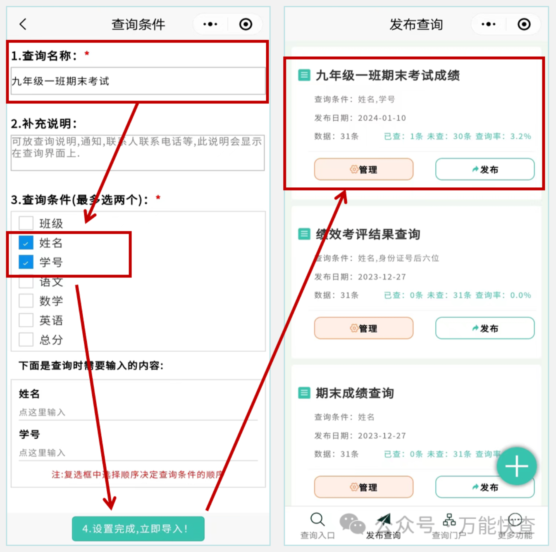Image resolution: width=556 pixels, height=552 pixels.
Task: Click 查询条件: 姓名,身份证号后六位 text
Action: [x=377, y=258]
